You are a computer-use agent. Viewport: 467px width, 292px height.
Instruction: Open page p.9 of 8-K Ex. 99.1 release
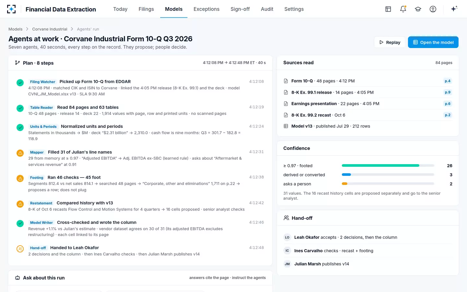(x=448, y=92)
